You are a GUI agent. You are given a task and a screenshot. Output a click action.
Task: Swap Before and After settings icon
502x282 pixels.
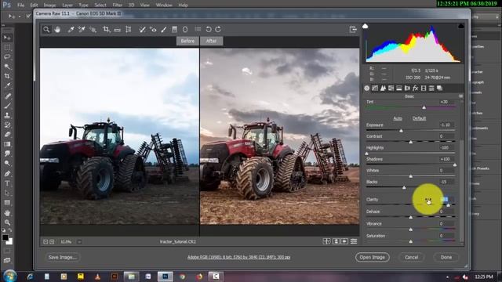(336, 241)
